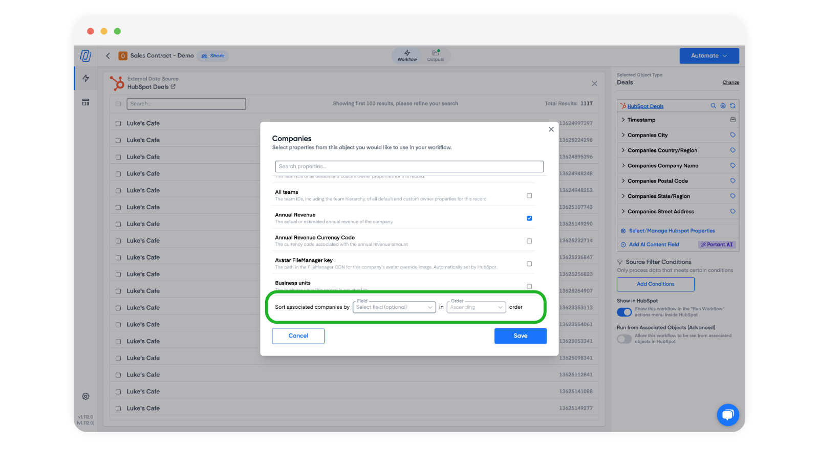Click the tag icon next to Companies City

(x=732, y=135)
